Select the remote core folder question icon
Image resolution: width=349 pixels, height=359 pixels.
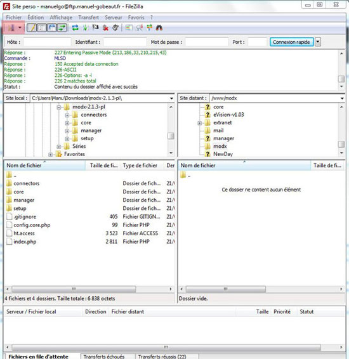coord(207,107)
